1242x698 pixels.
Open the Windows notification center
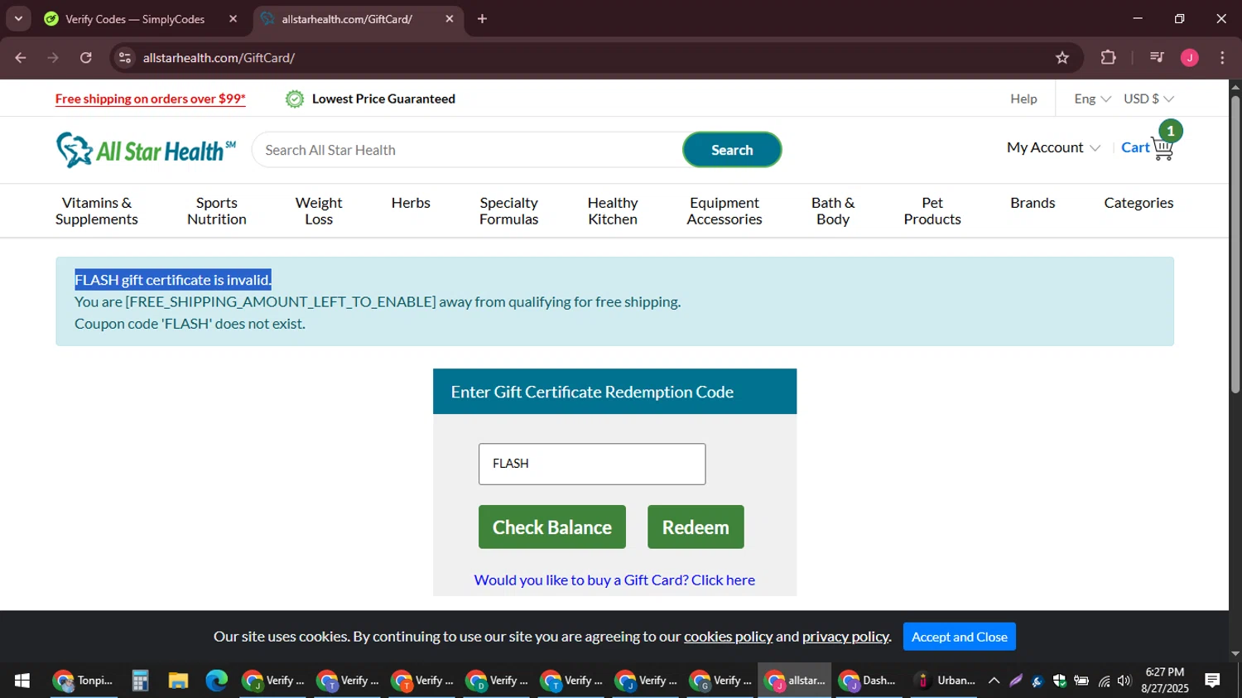(x=1212, y=681)
